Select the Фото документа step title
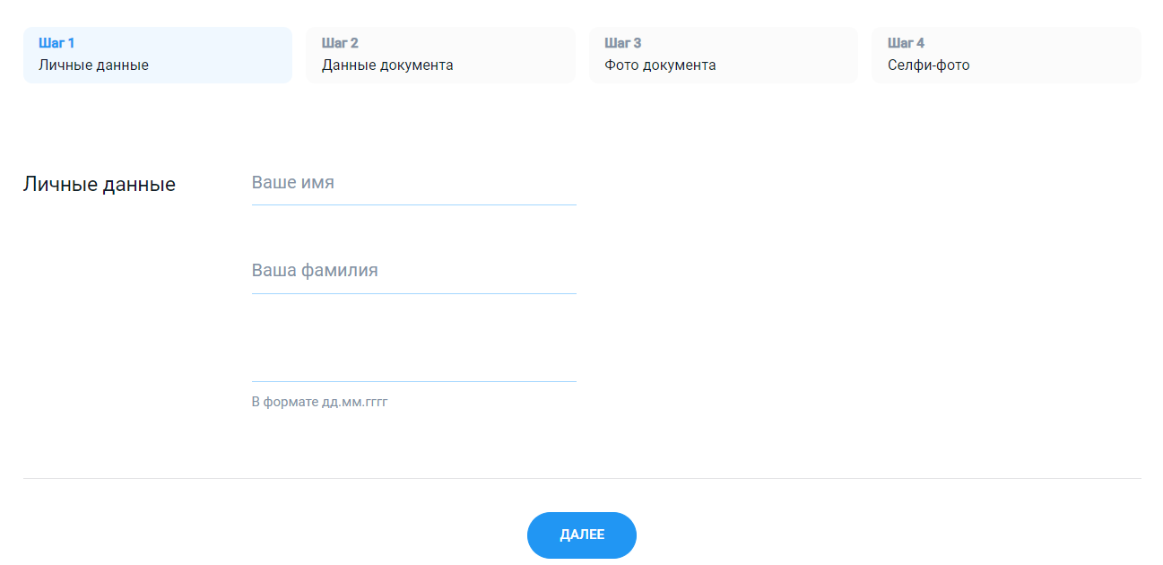1163x565 pixels. (x=660, y=65)
